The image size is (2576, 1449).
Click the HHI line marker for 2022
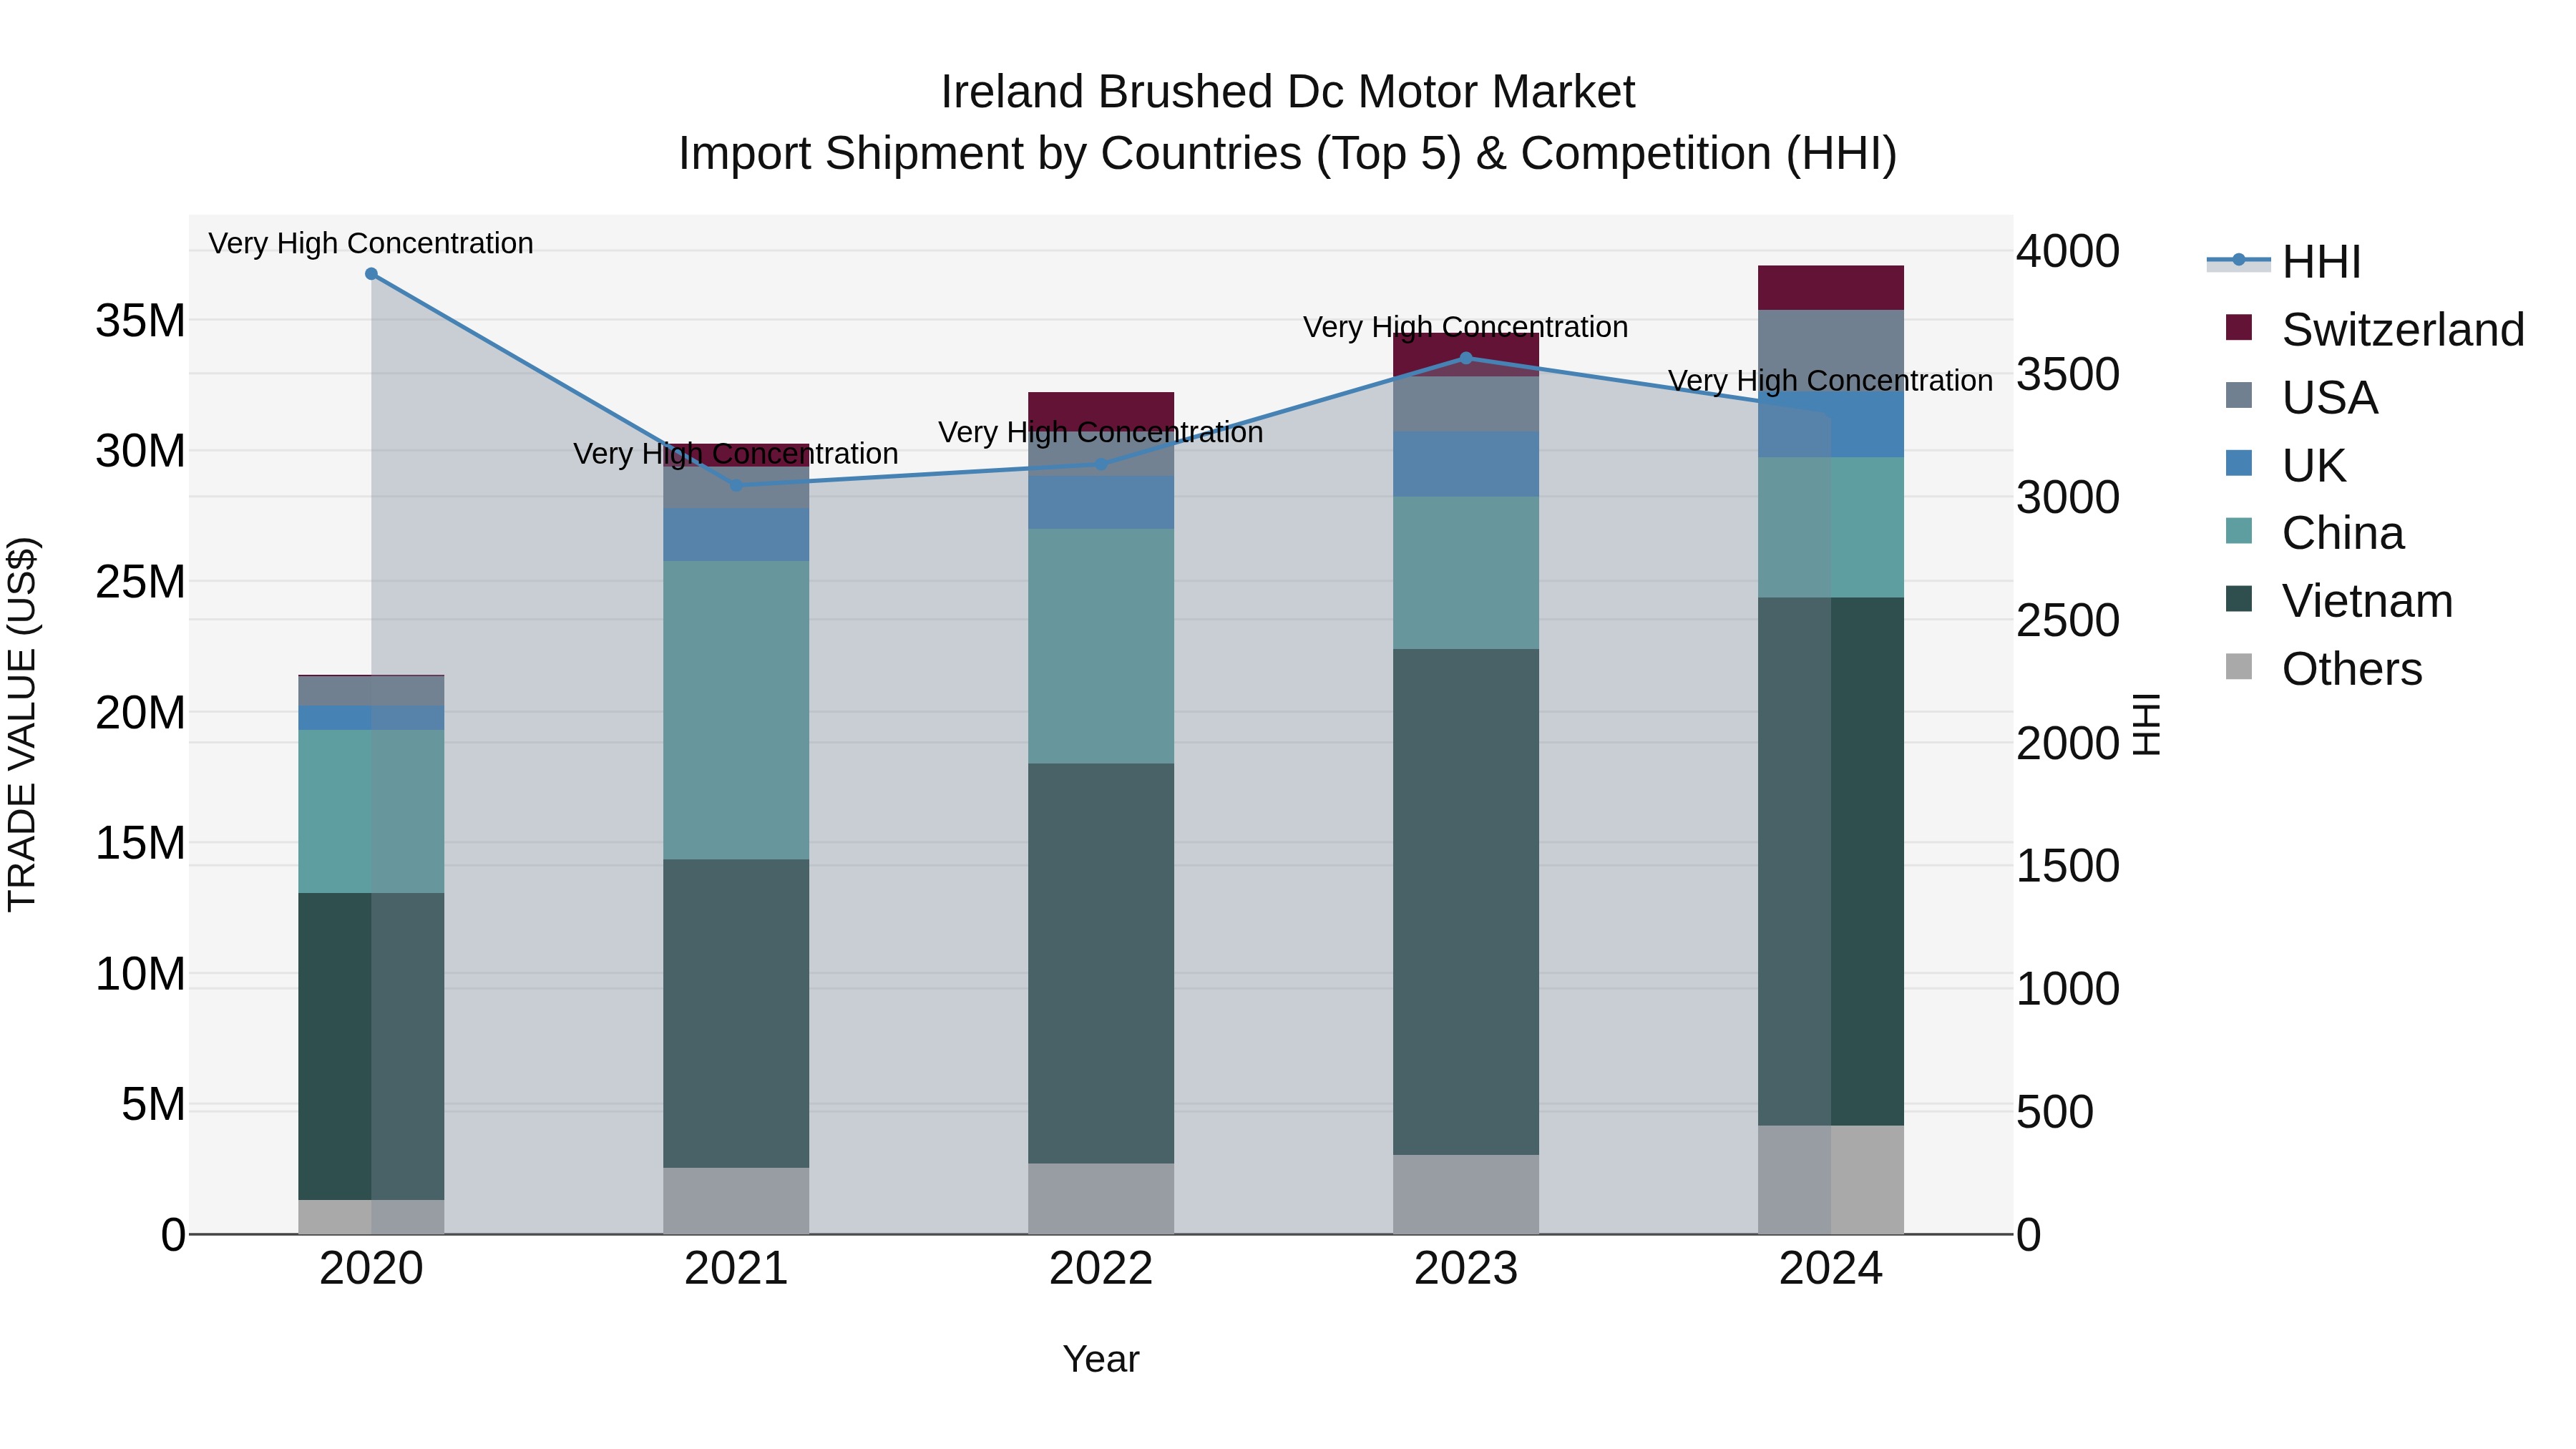[x=1101, y=464]
